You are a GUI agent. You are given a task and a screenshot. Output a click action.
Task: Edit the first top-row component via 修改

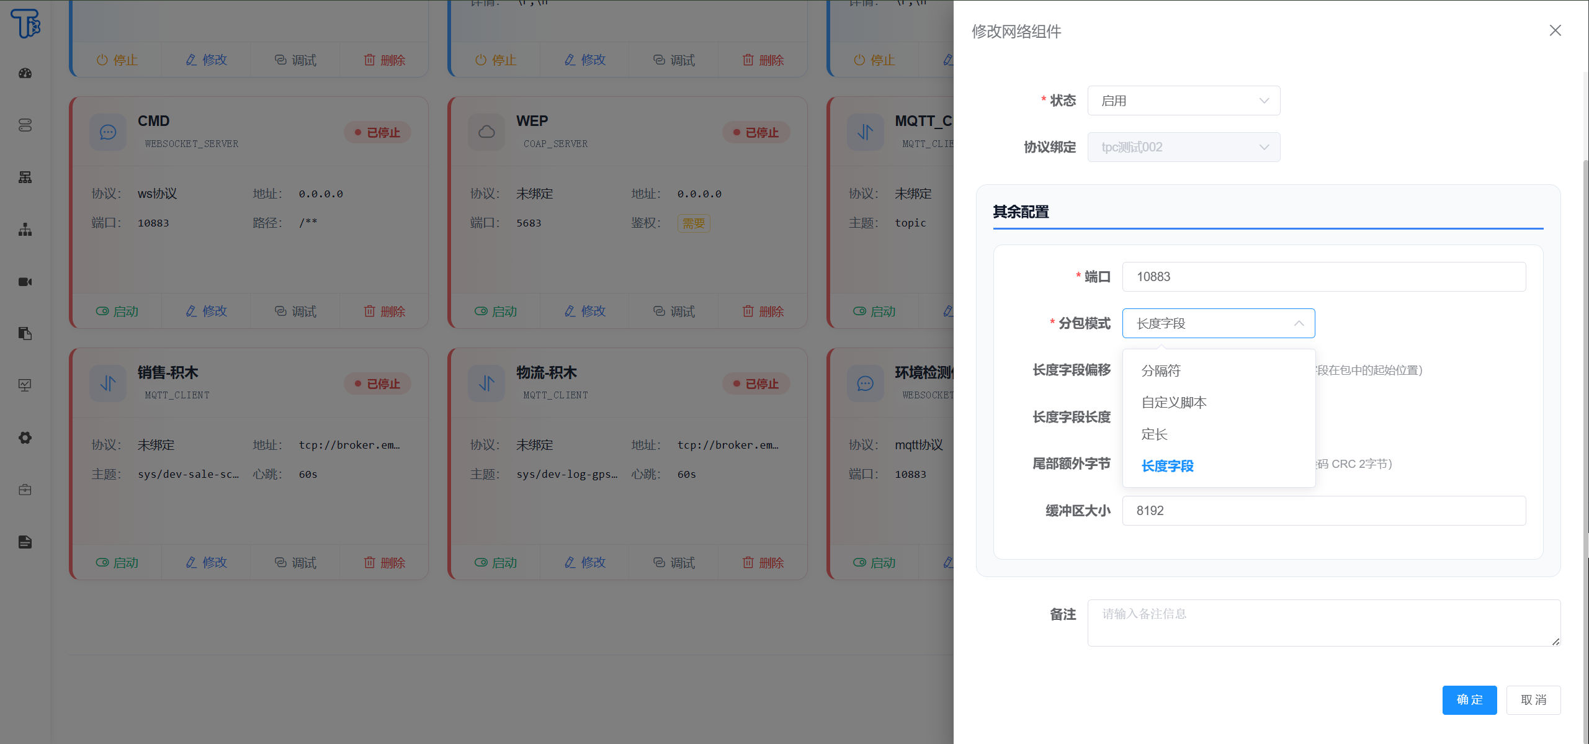(207, 60)
